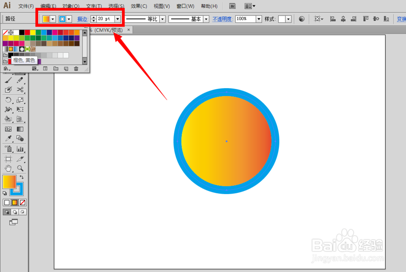Set paint mode to Gradient
The height and width of the screenshot is (272, 406).
pos(15,203)
